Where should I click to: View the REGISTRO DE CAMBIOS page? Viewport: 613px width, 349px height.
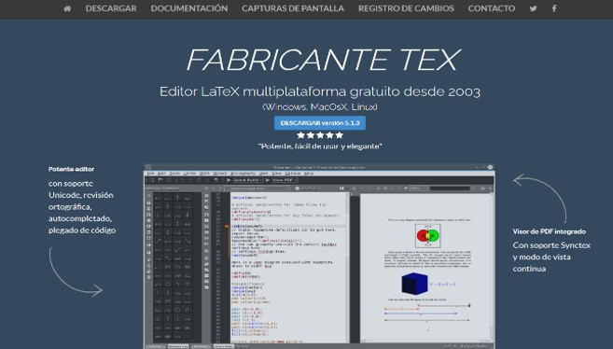click(x=406, y=8)
